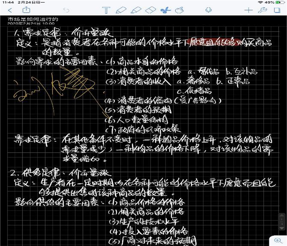
Task: Tap the note date line below title
Action: pyautogui.click(x=31, y=23)
